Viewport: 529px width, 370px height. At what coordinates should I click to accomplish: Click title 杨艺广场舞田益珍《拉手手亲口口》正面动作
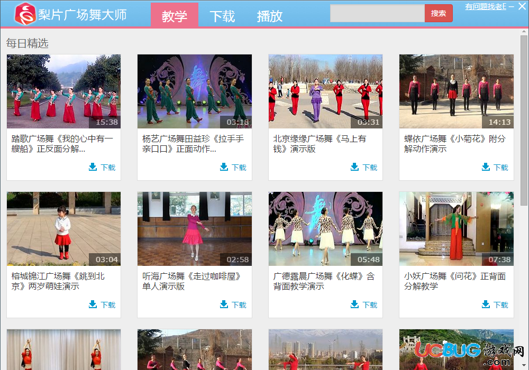tap(193, 144)
